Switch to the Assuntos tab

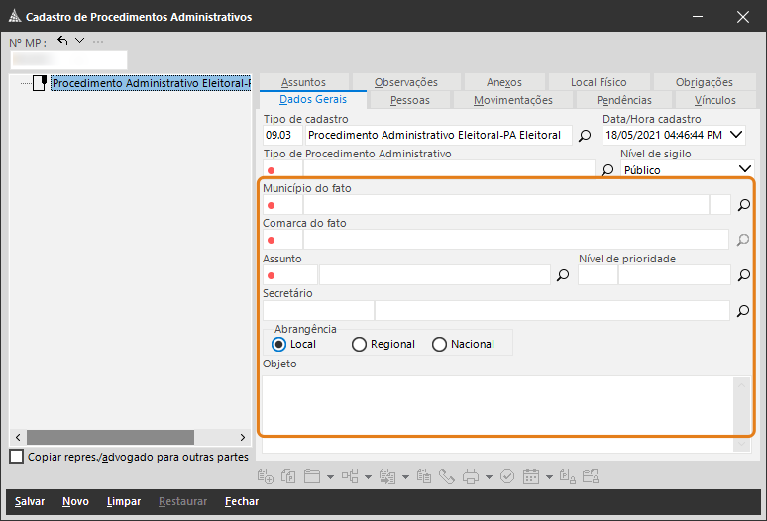[x=303, y=82]
